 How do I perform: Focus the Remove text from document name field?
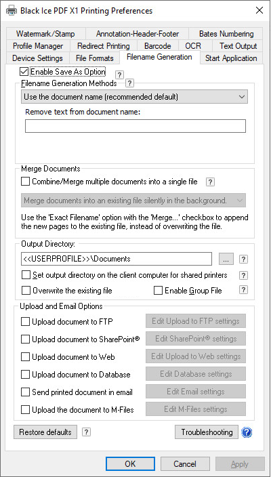click(x=135, y=126)
